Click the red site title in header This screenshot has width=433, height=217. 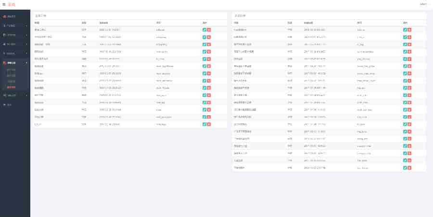[x=12, y=4]
